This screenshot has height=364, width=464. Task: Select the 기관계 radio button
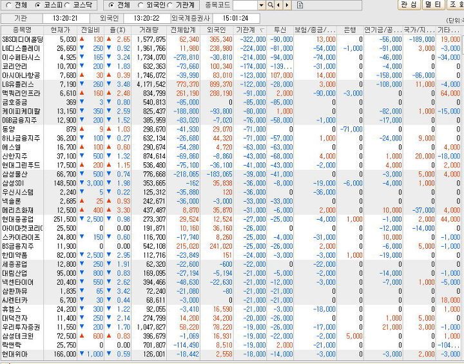tap(170, 5)
